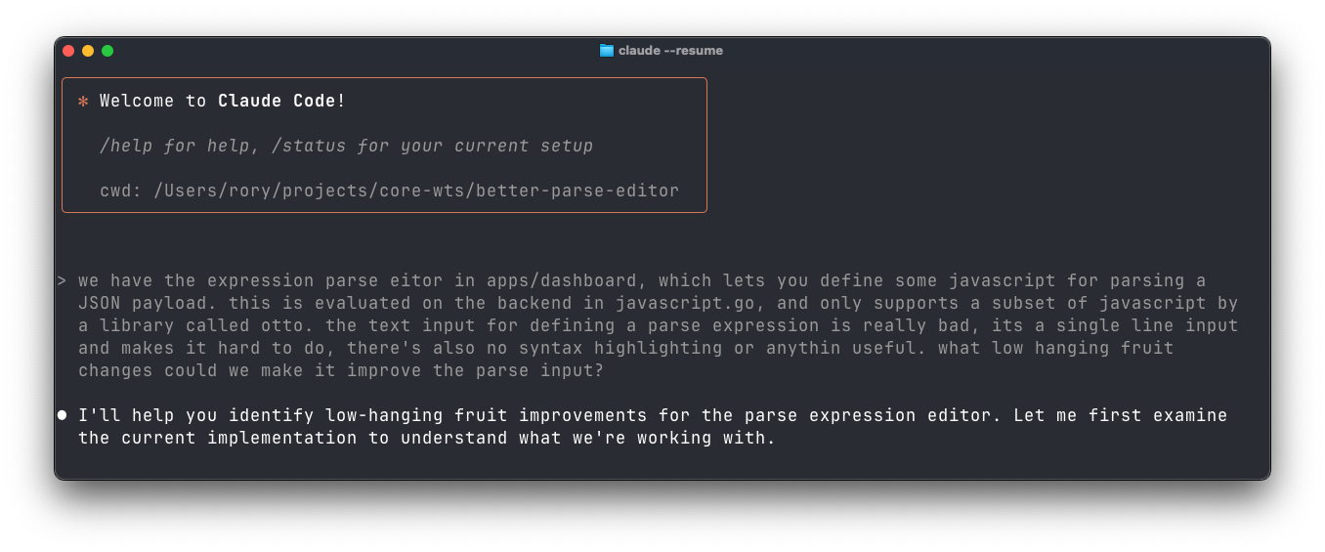Screen dimensions: 1325x552
Task: Close the terminal window with the red button
Action: coord(68,51)
